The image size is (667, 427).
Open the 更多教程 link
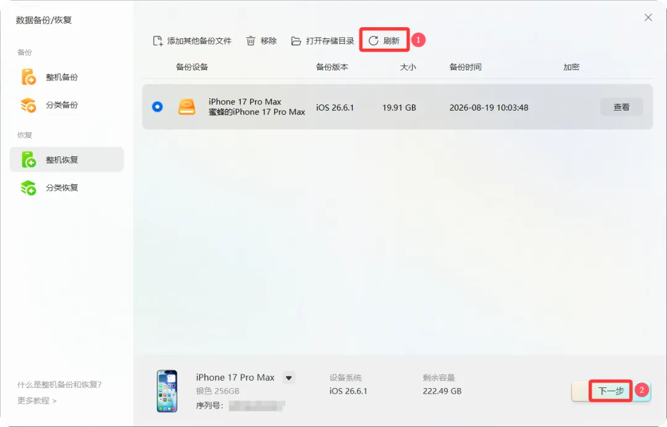pyautogui.click(x=37, y=400)
